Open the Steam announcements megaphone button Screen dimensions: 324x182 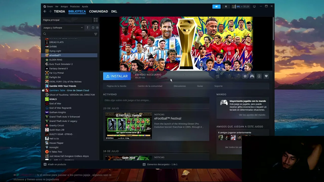[x=216, y=7]
